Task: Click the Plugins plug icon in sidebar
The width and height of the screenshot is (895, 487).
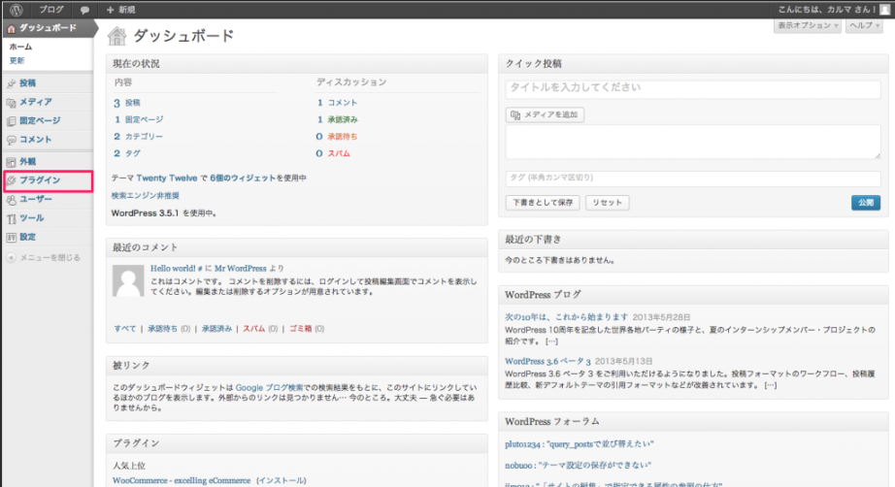Action: 11,180
